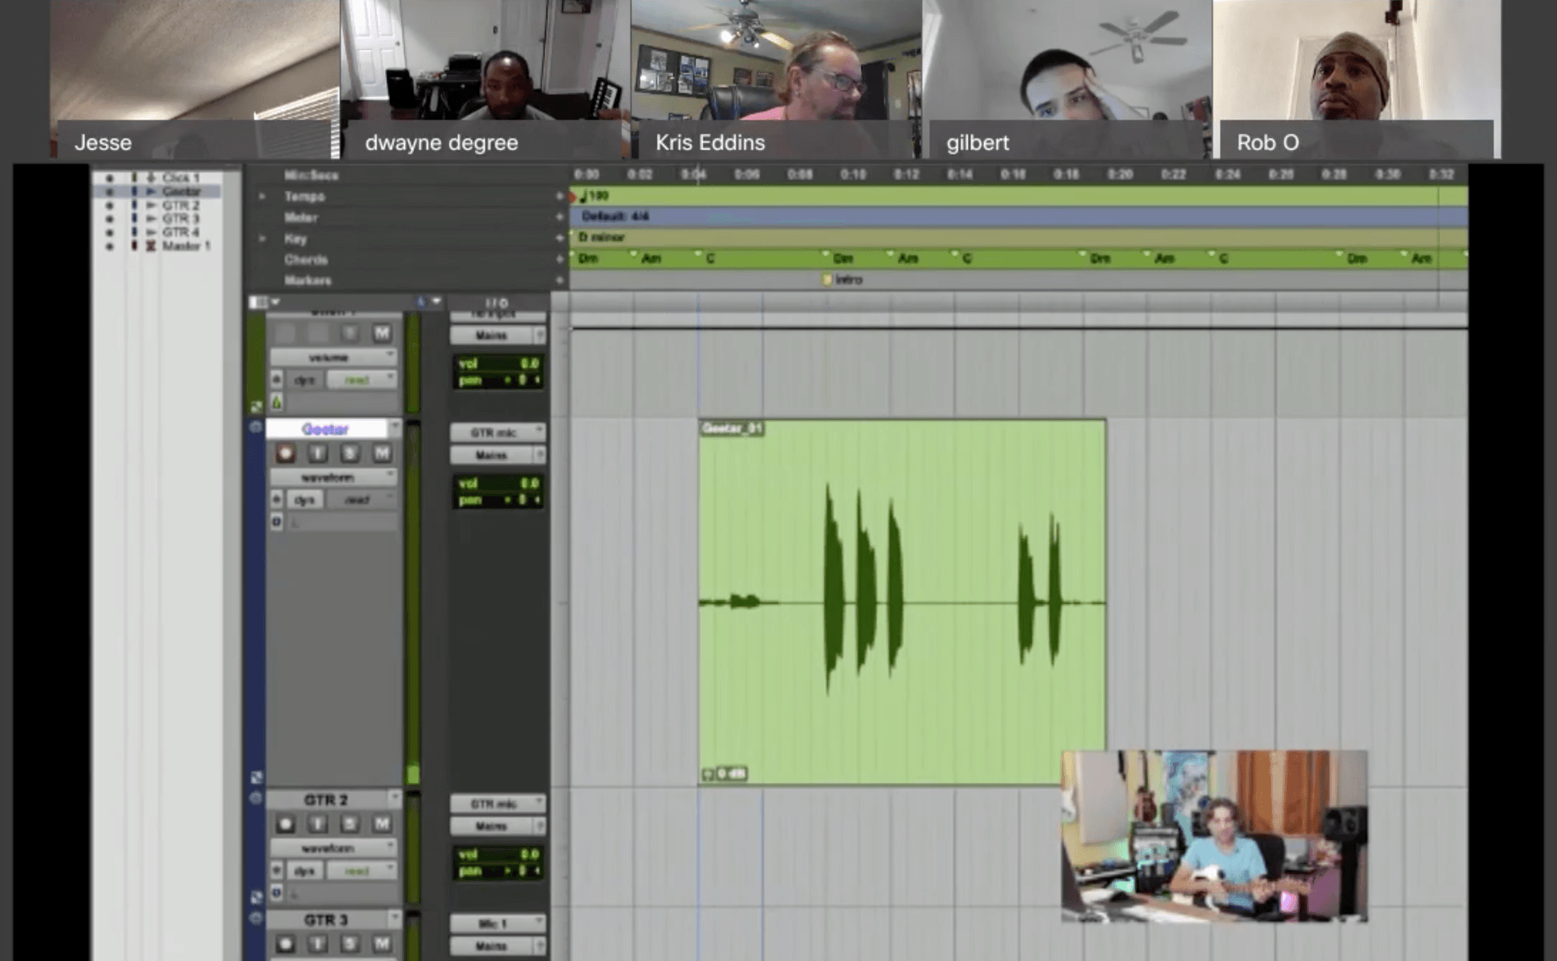Open GTR 2 track view selector showing waveform
The height and width of the screenshot is (961, 1557).
pyautogui.click(x=333, y=847)
